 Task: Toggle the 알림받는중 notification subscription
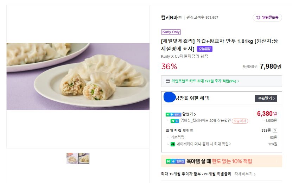pyautogui.click(x=267, y=18)
